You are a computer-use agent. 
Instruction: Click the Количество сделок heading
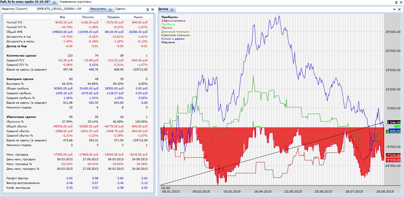coord(21,55)
